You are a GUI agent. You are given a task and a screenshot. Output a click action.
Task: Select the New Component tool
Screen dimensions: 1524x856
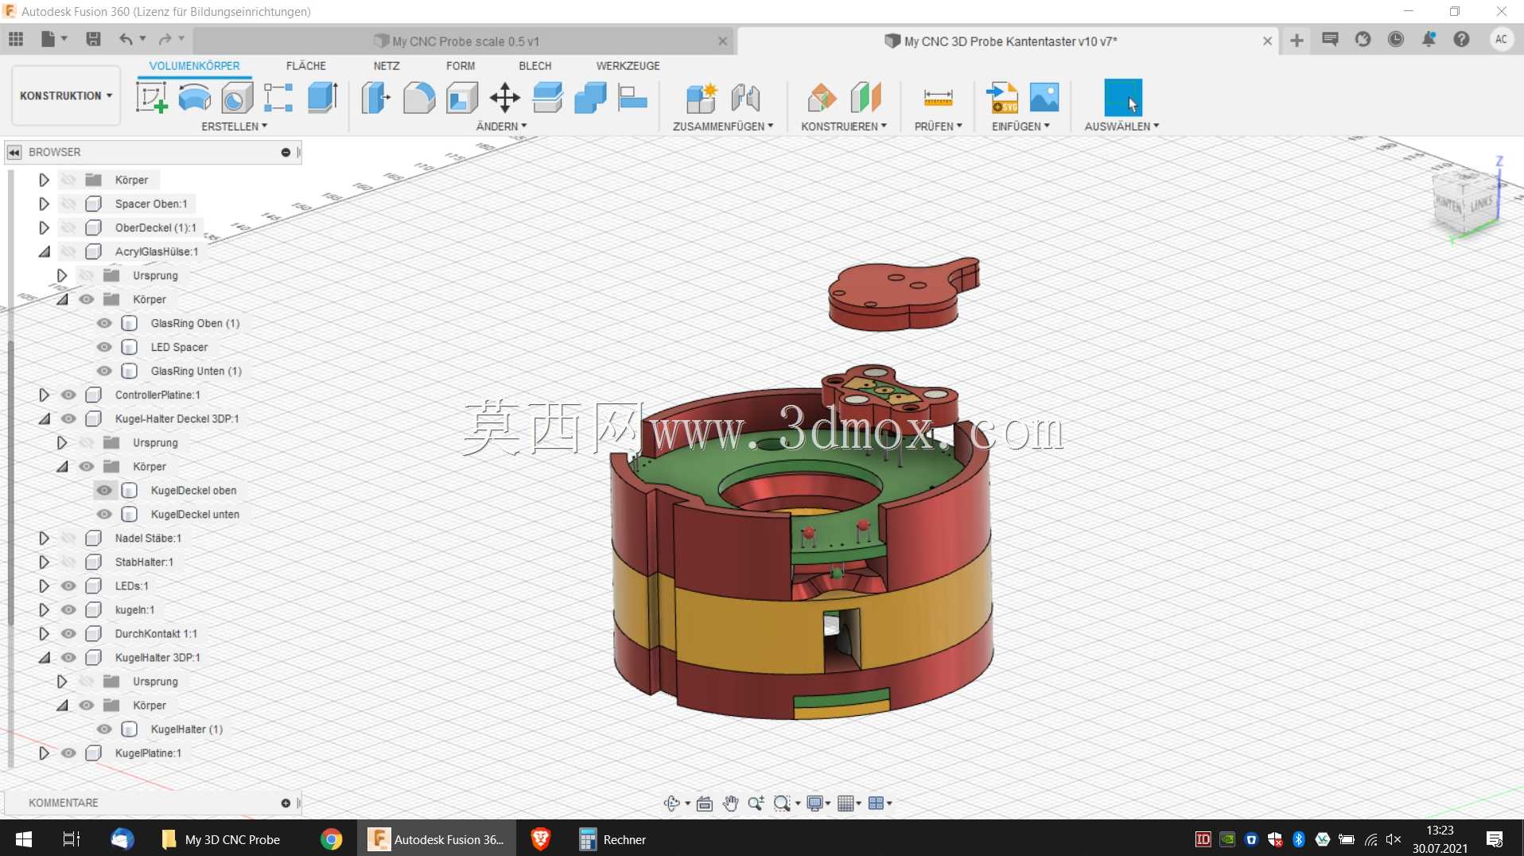click(702, 98)
